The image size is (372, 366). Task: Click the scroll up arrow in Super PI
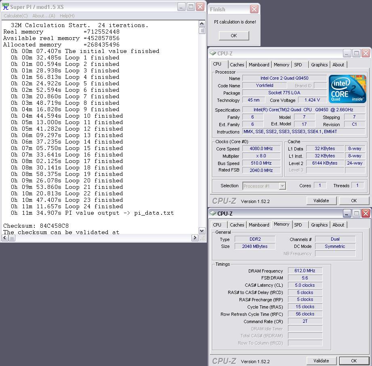tap(202, 24)
